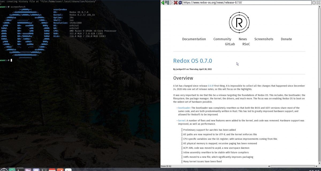Click the scrollbar down arrow at bottom right

point(319,164)
